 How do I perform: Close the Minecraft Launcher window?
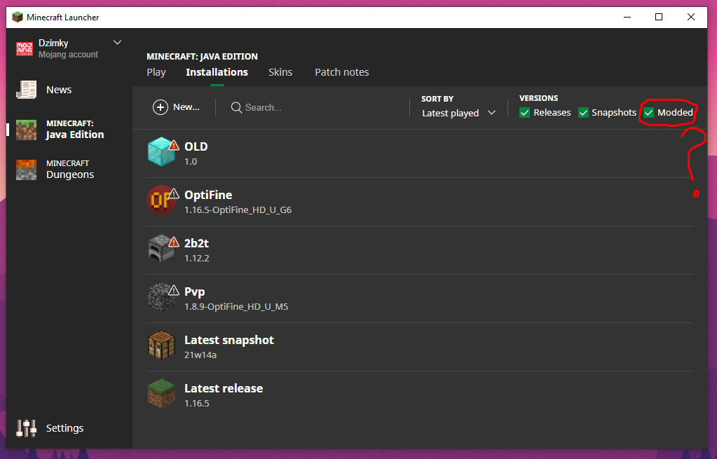click(691, 18)
